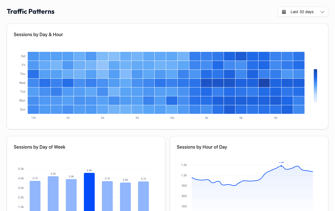
Task: Click the 6p hour label under heatmap
Action: (241, 118)
